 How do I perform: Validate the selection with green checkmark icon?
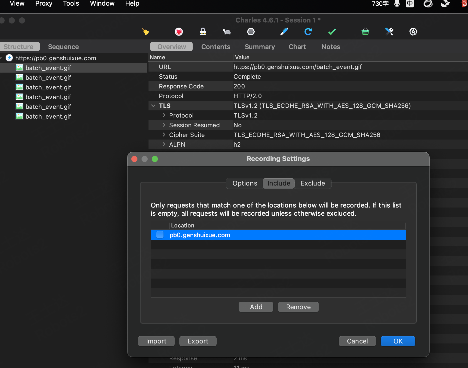pos(332,32)
